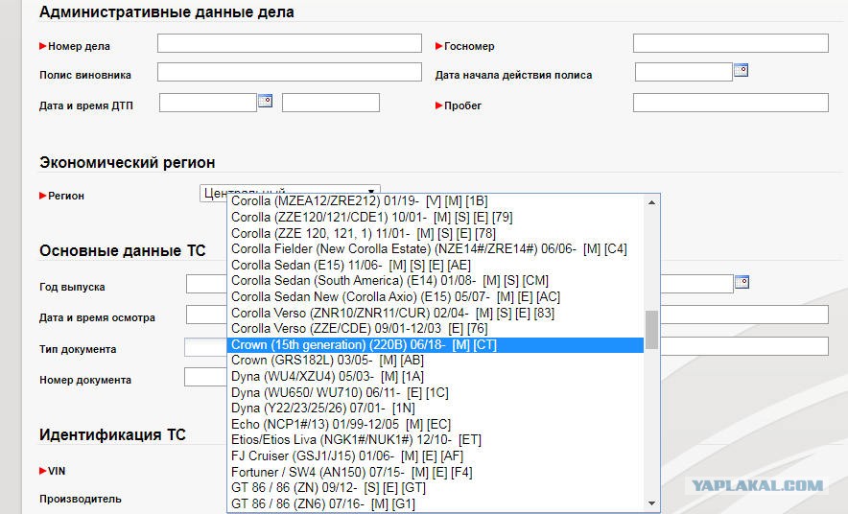The image size is (848, 514).
Task: Click scroll down arrow of model list
Action: pyautogui.click(x=651, y=503)
